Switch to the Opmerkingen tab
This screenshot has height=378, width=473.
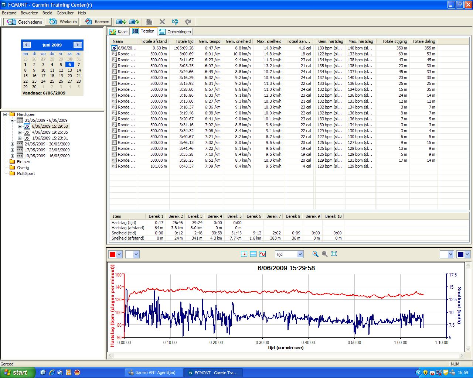[175, 32]
